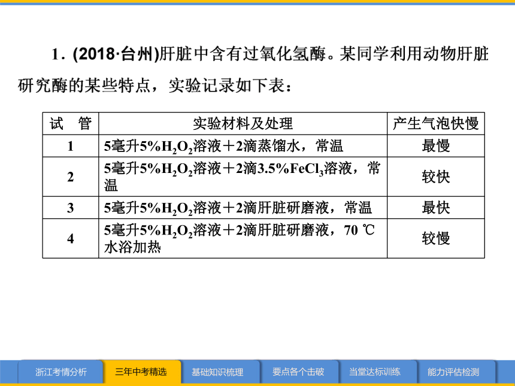Go to the 要点各个击破 tab

pos(298,372)
